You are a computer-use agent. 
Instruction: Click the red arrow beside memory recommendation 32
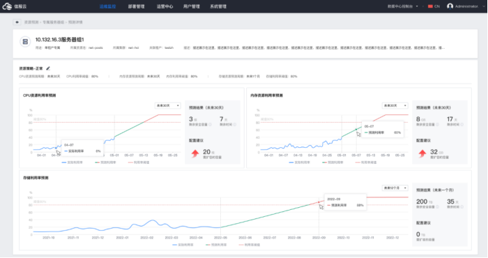click(x=422, y=153)
